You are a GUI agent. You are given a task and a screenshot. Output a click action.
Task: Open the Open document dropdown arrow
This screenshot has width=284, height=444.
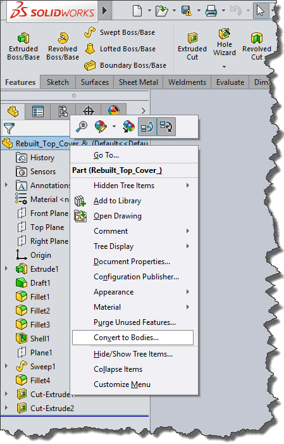click(174, 11)
